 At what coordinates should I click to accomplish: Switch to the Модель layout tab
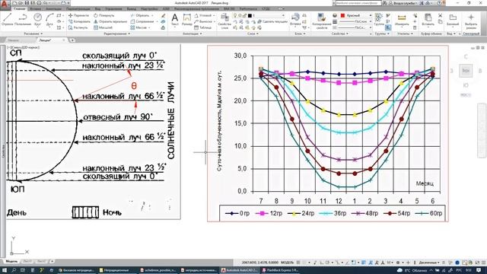(11, 262)
